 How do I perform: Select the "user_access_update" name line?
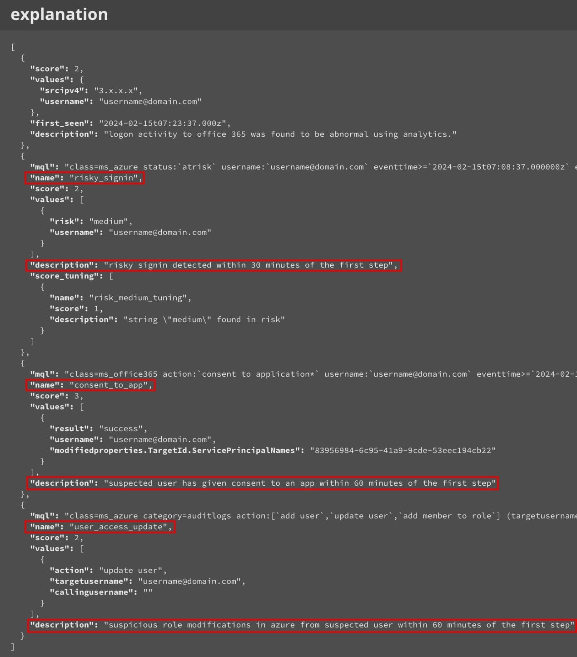[x=100, y=527]
